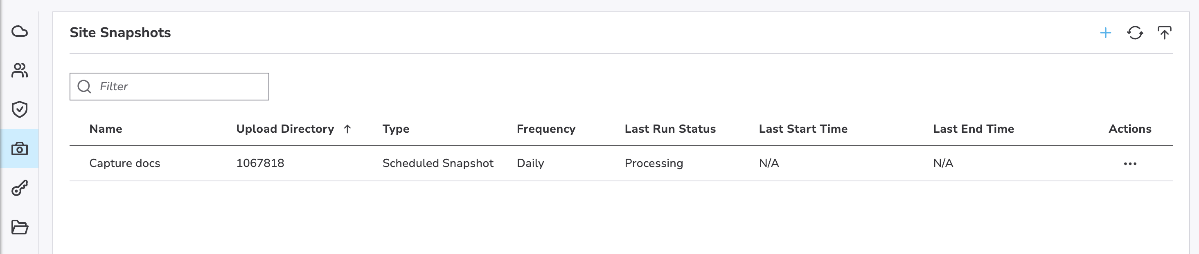Sort by Frequency column header
Viewport: 1199px width, 254px height.
tap(545, 129)
